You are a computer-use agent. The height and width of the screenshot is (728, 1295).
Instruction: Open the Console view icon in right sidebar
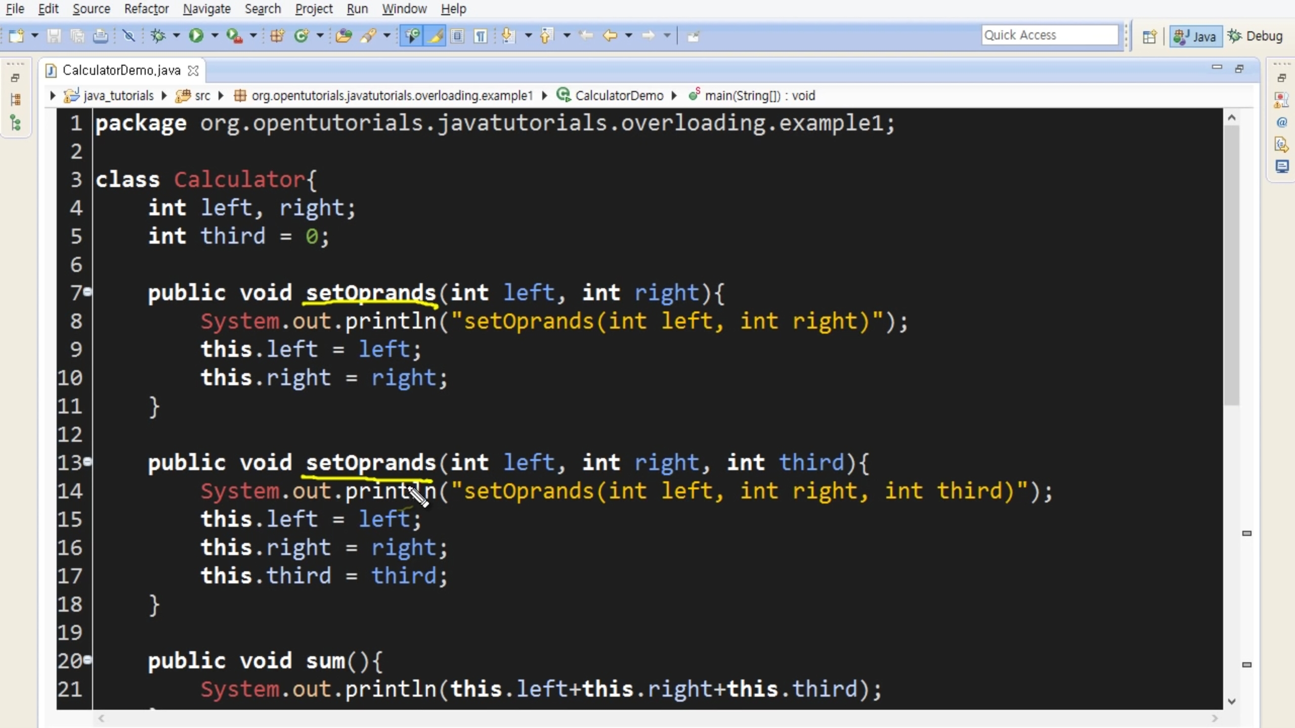[x=1282, y=166]
